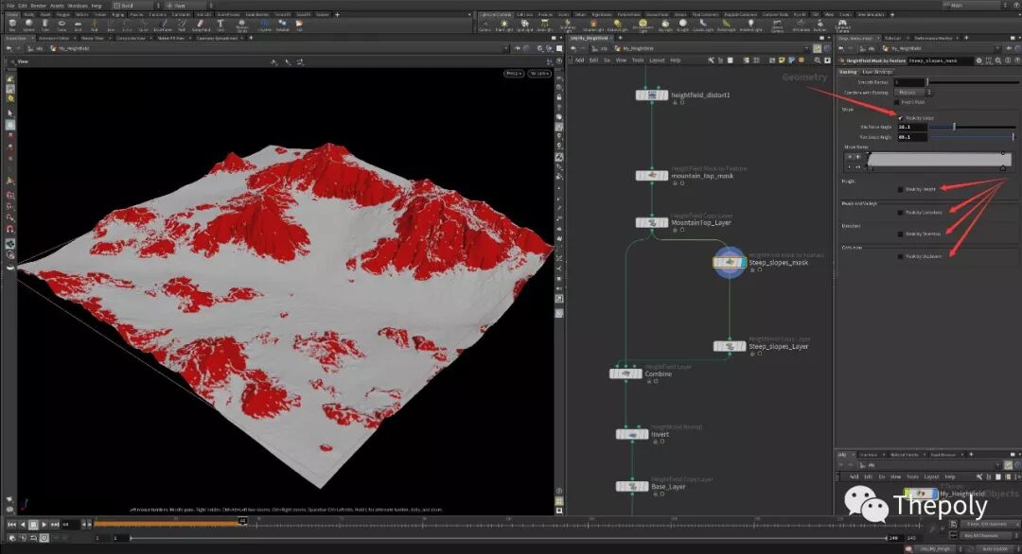1022x554 pixels.
Task: Click the mountain_top_mask node icon
Action: [x=652, y=176]
